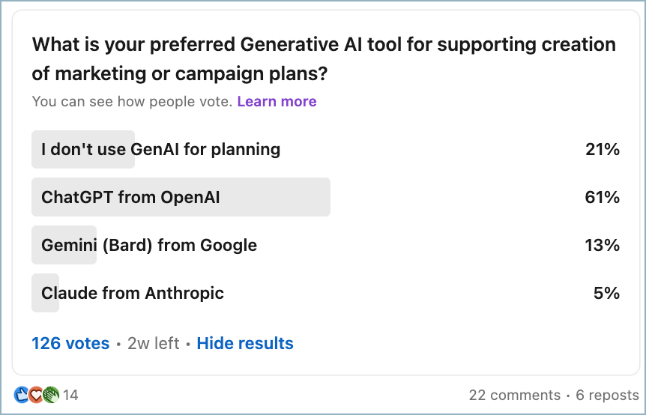Screen dimensions: 646x415
Task: Click the "2w left" time remaining text
Action: (x=153, y=343)
